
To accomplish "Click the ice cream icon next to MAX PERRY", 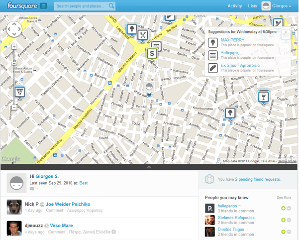I will [213, 42].
